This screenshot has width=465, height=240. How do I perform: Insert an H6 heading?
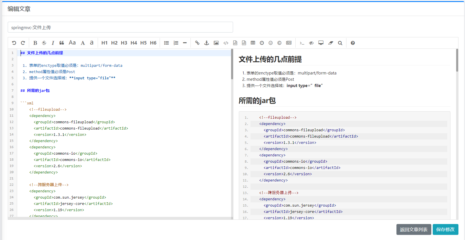tap(153, 43)
